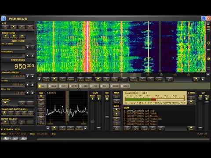Screen dimensions: 211x158
Task: Toggle the NB Lev noise blanker
Action: pos(107,99)
